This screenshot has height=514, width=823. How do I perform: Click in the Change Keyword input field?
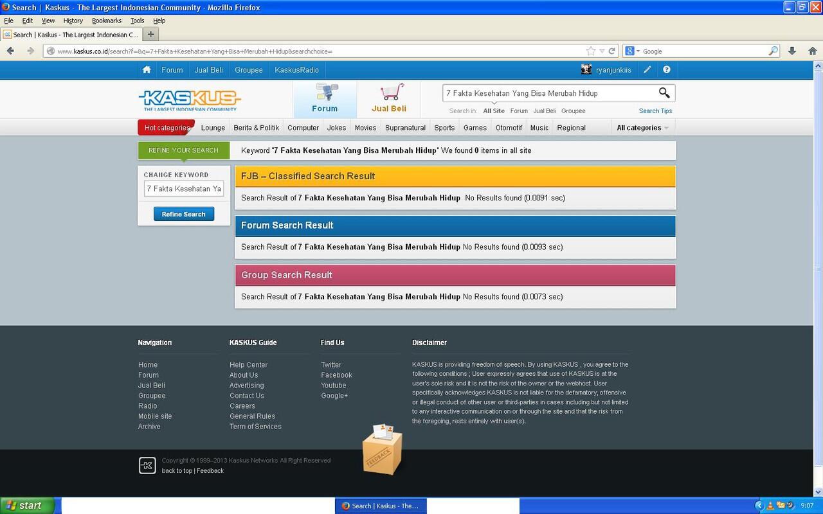pos(184,189)
